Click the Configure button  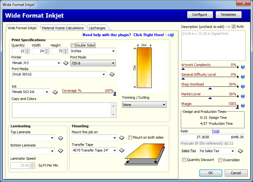200,14
